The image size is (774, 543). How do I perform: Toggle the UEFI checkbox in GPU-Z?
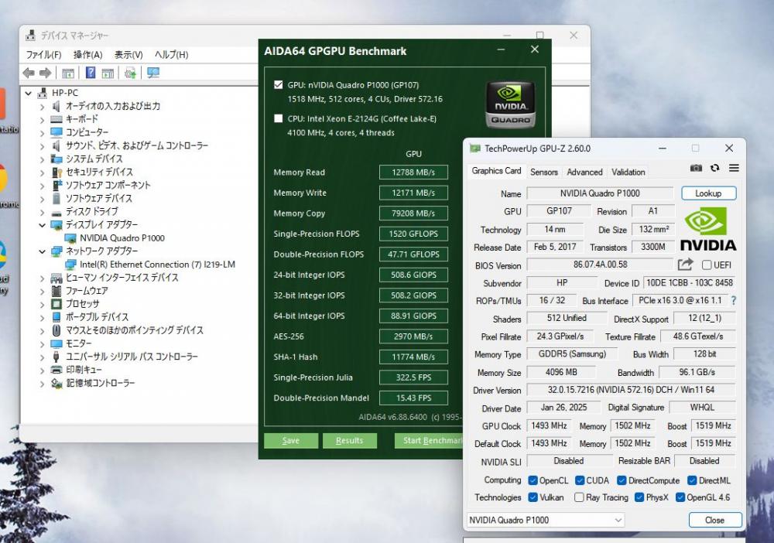[707, 265]
